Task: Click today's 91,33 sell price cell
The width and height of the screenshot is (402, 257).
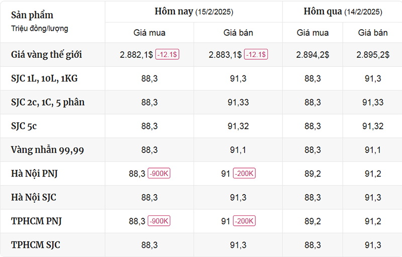Action: pyautogui.click(x=238, y=102)
